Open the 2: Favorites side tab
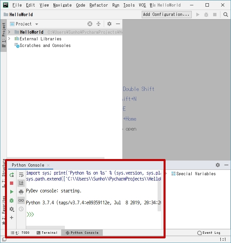 pos(4,210)
